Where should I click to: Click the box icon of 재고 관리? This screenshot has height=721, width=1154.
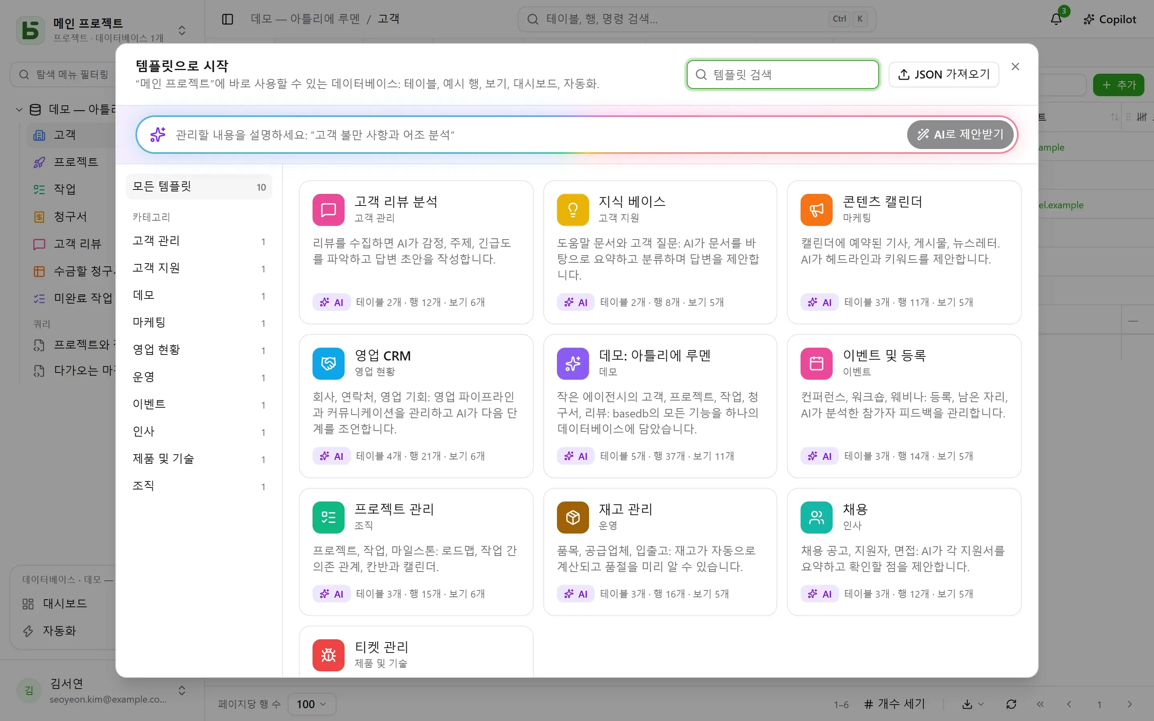[573, 518]
